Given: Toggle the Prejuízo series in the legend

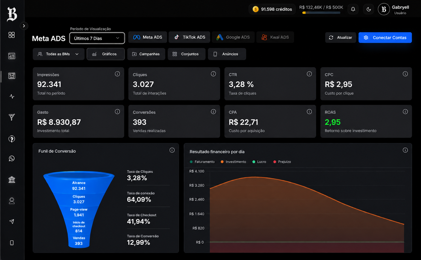Looking at the screenshot, I should [282, 162].
